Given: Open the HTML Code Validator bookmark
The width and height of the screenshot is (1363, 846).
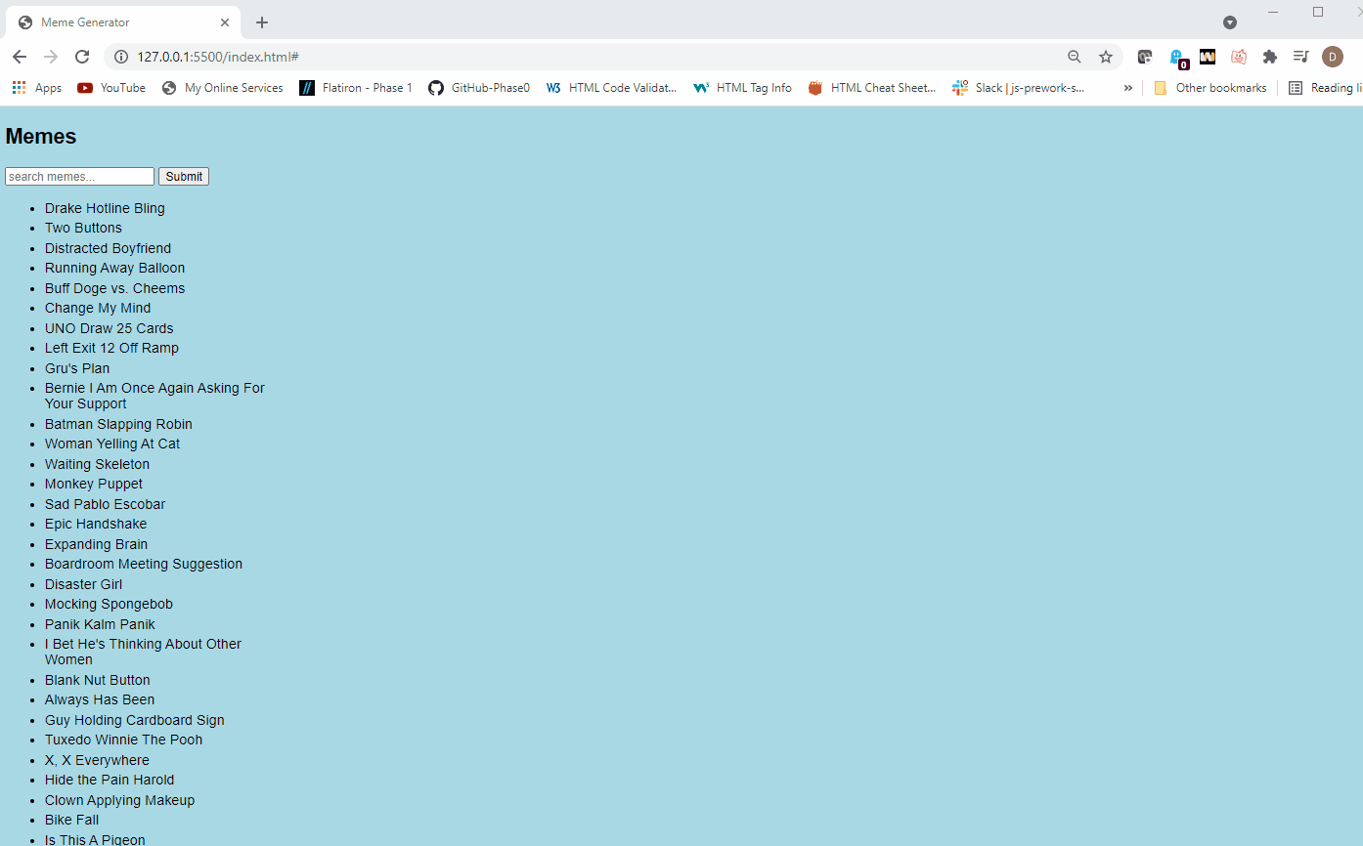Looking at the screenshot, I should point(611,88).
